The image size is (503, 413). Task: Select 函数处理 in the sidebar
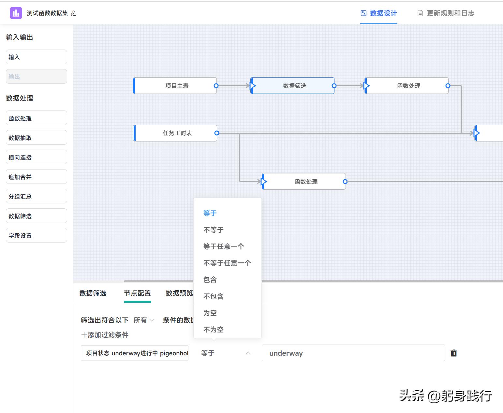pyautogui.click(x=37, y=118)
